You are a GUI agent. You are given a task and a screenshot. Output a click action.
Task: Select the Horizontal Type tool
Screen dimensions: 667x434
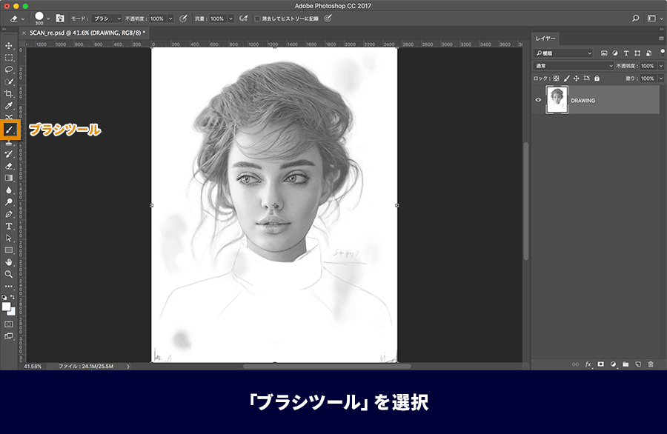coord(8,226)
